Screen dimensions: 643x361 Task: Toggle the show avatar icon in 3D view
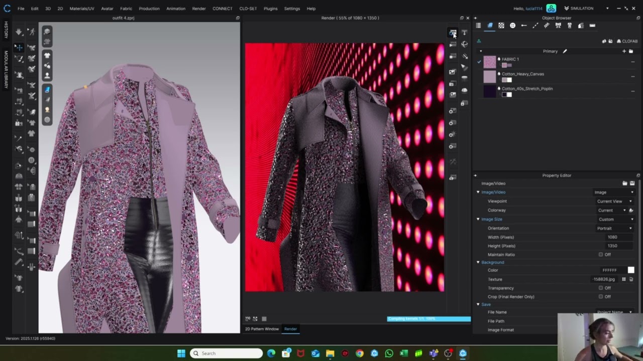[x=47, y=76]
